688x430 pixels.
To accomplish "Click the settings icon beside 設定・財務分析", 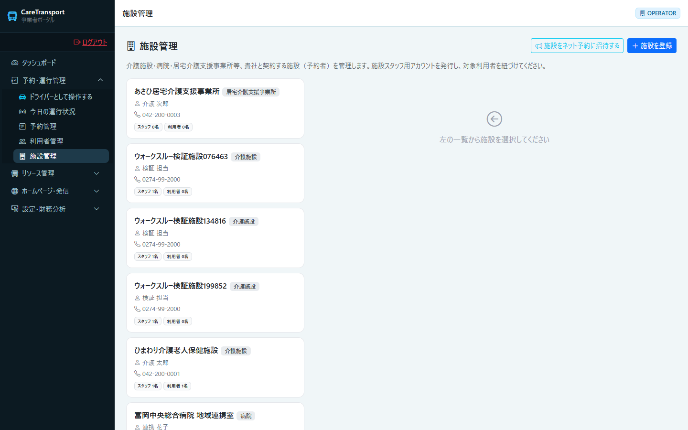I will 15,209.
